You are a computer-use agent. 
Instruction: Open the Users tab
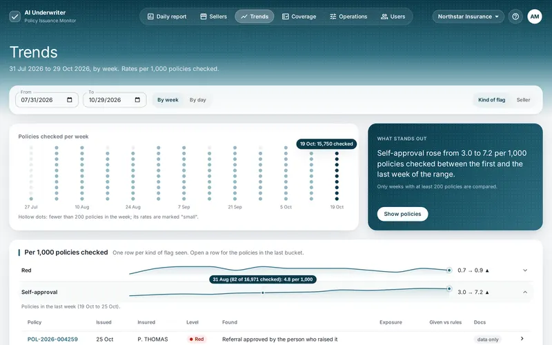click(x=393, y=17)
